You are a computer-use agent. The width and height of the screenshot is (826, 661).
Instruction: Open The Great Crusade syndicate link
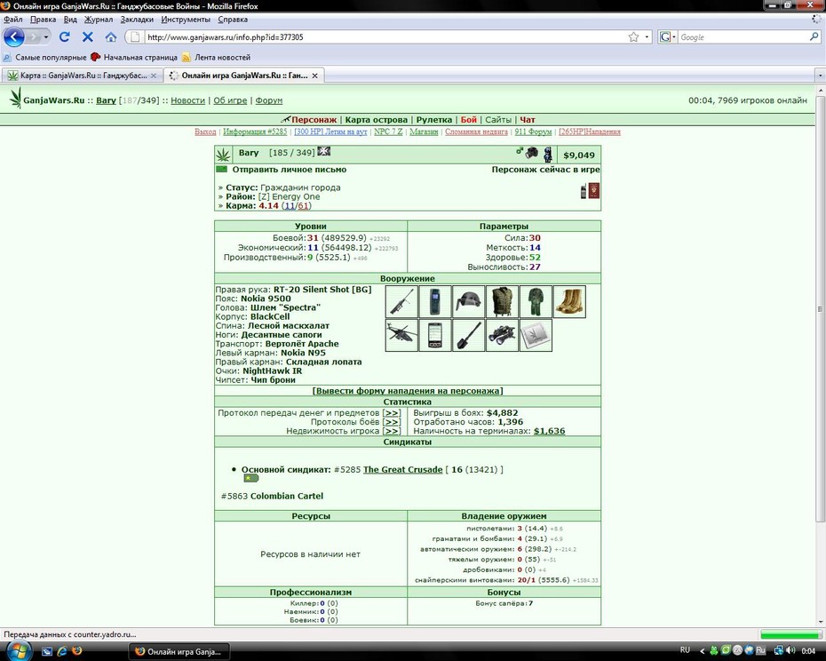(x=403, y=470)
